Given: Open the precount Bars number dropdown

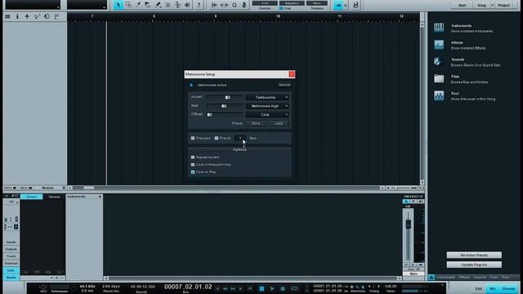Looking at the screenshot, I should [239, 138].
